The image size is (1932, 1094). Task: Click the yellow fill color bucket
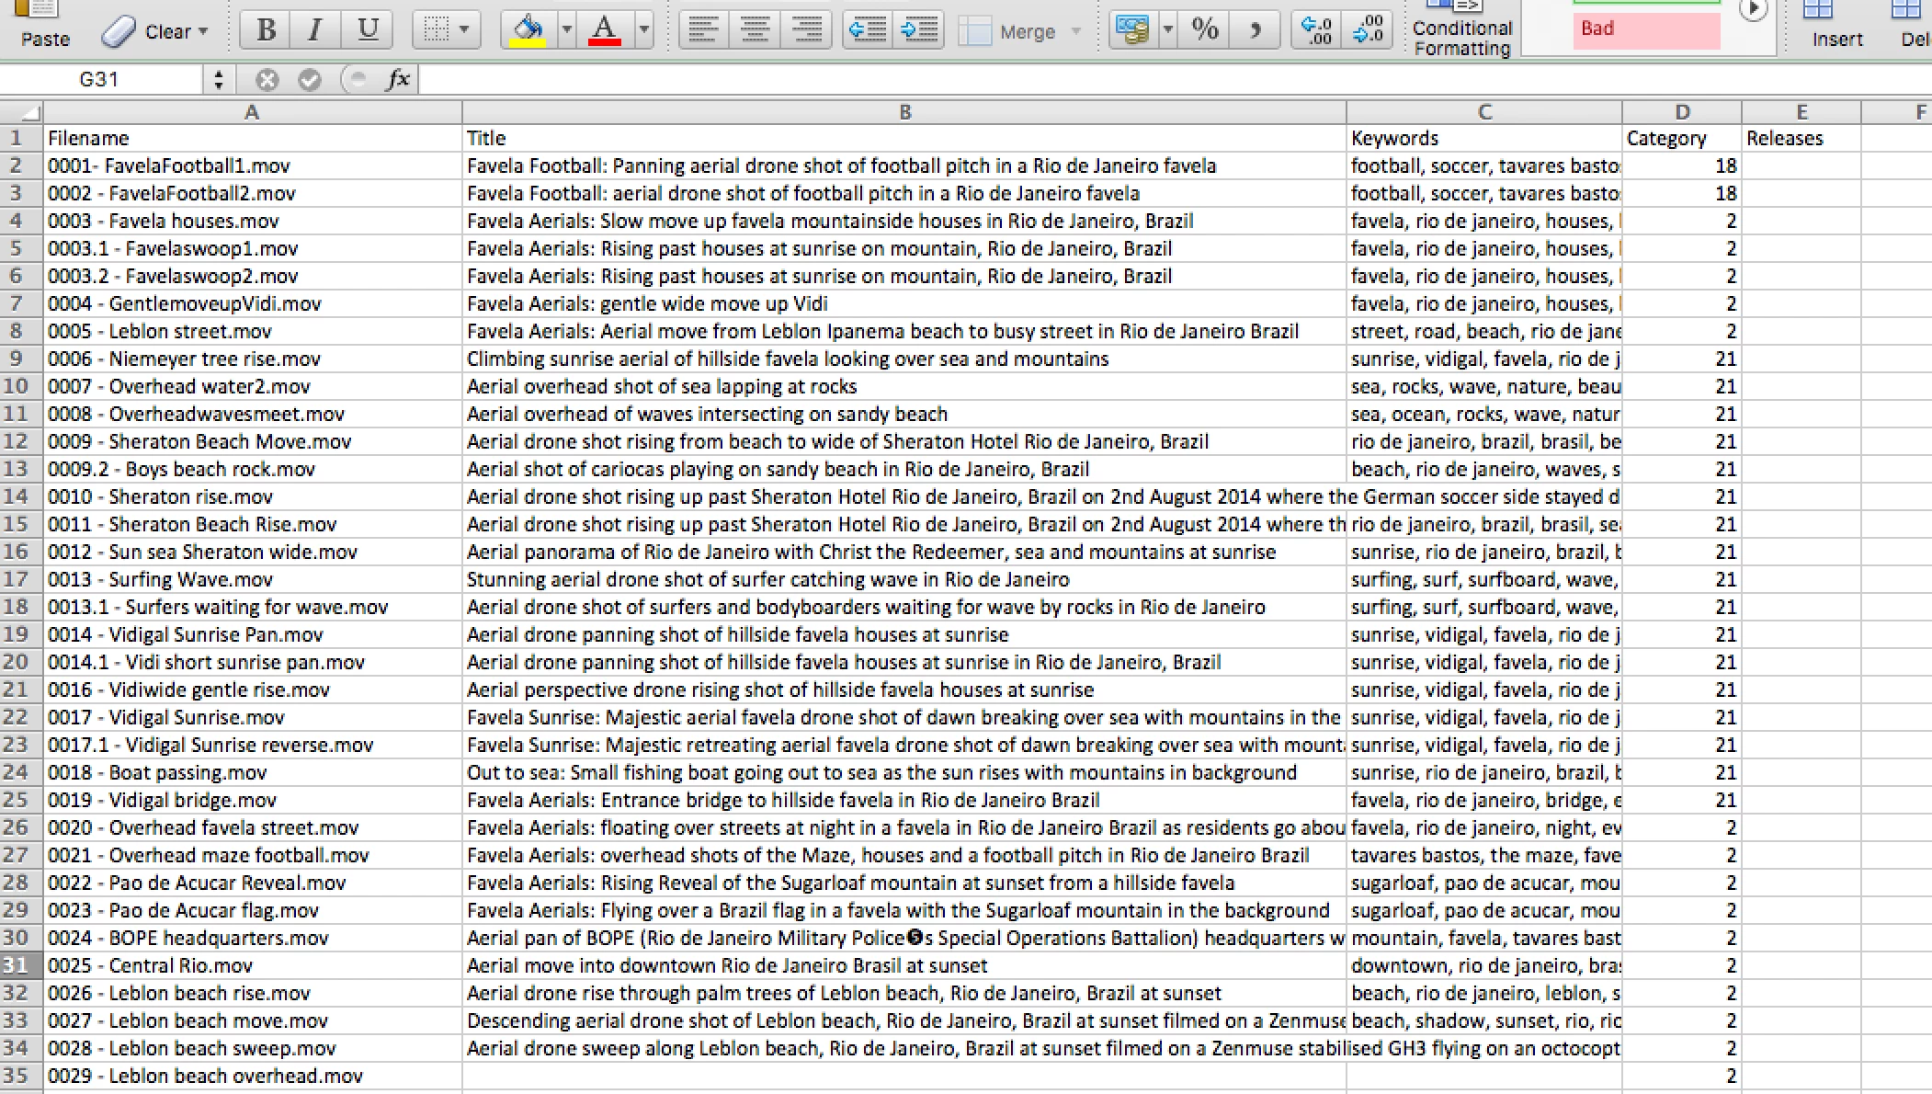528,30
